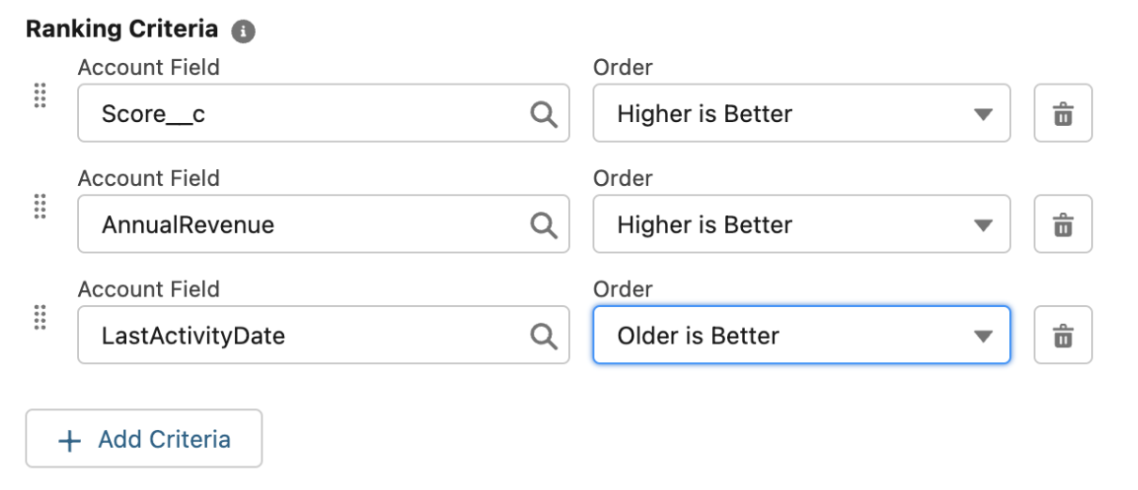Click the drag handle for the AnnualRevenue row
1138x490 pixels.
pos(40,207)
